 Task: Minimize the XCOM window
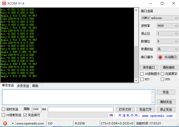(151, 3)
